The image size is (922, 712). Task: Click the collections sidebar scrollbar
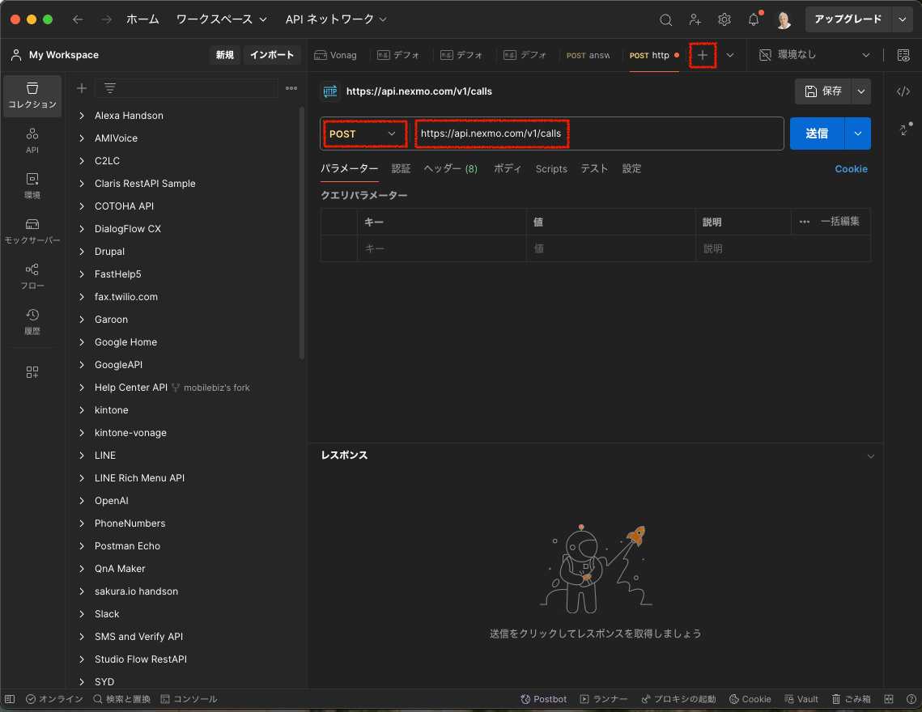click(302, 232)
